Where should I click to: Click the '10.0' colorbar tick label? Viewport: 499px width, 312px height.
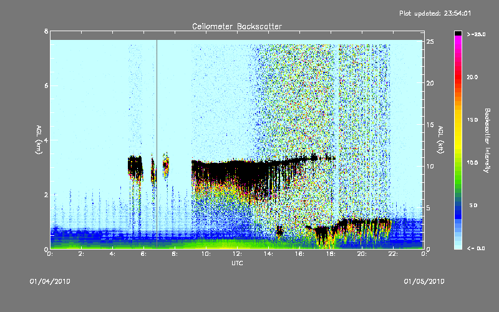(x=472, y=163)
